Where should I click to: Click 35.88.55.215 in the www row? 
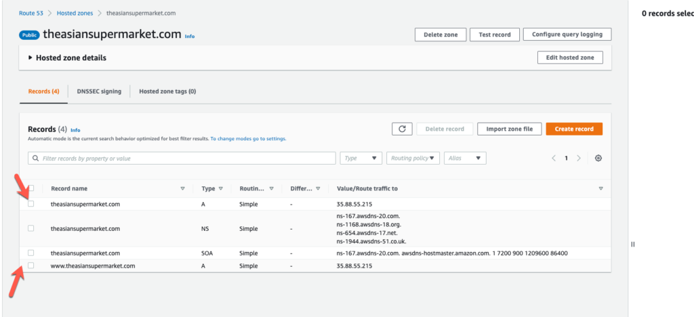click(354, 266)
